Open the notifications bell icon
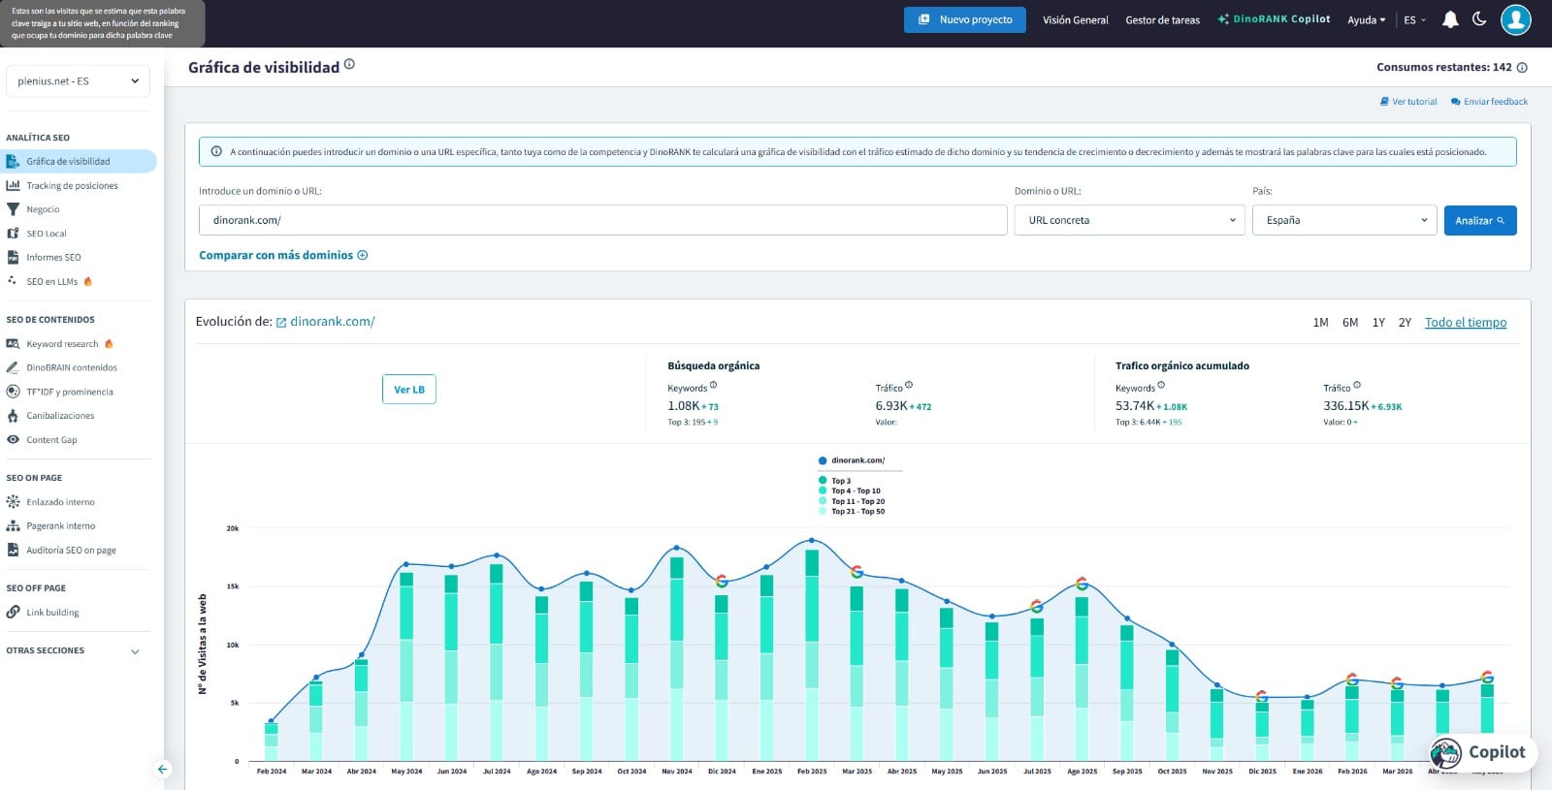Image resolution: width=1552 pixels, height=790 pixels. coord(1450,19)
